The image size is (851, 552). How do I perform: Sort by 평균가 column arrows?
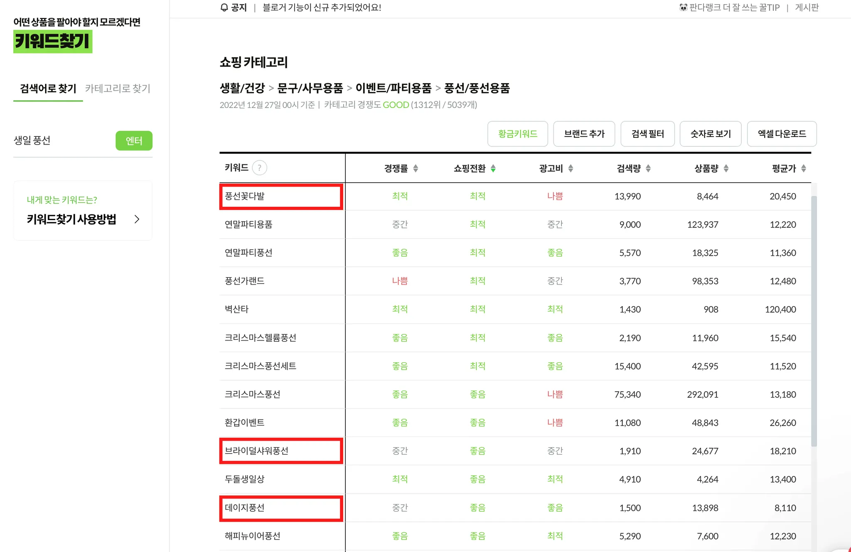[x=804, y=168]
